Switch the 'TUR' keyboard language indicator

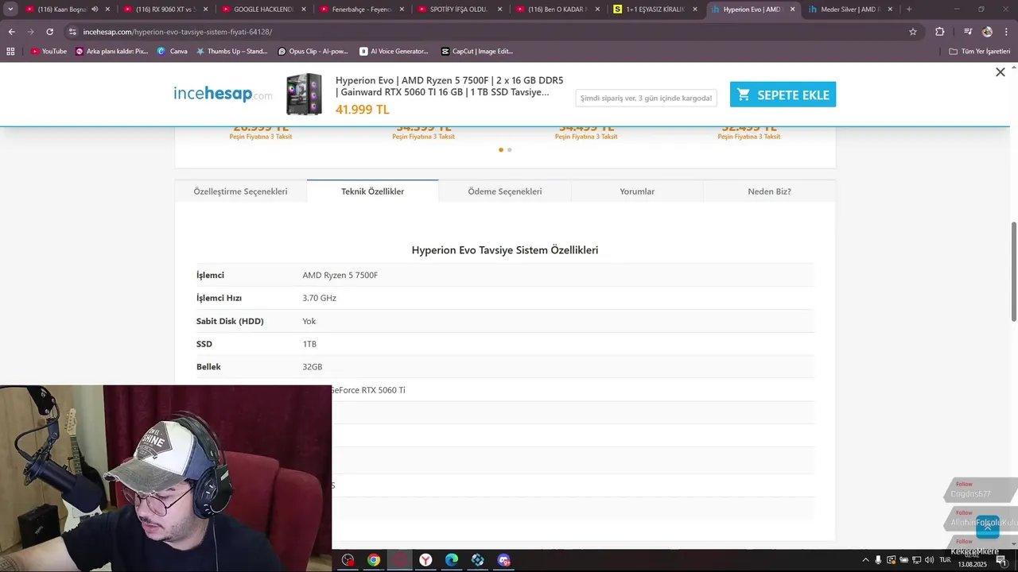[x=946, y=560]
